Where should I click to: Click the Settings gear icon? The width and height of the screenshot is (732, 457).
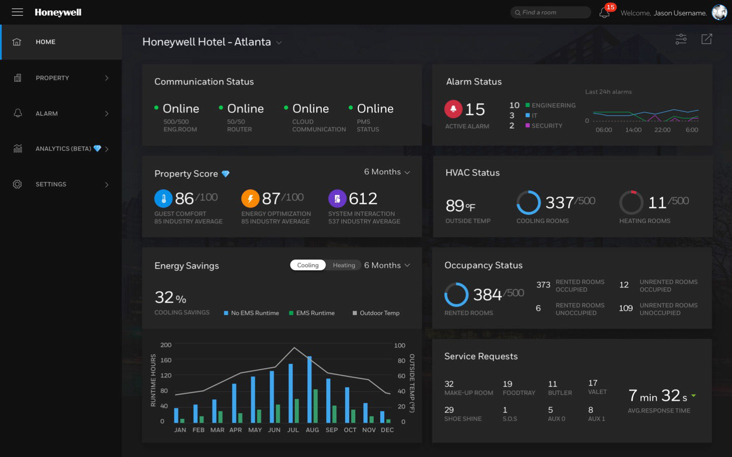point(17,184)
